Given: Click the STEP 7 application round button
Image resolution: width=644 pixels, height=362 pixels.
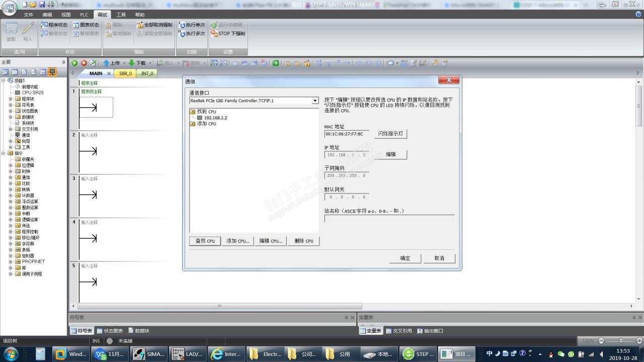Looking at the screenshot, I should 9,9.
